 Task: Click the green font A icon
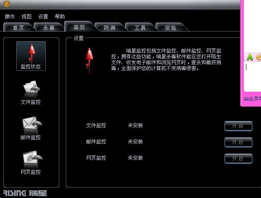(x=250, y=57)
